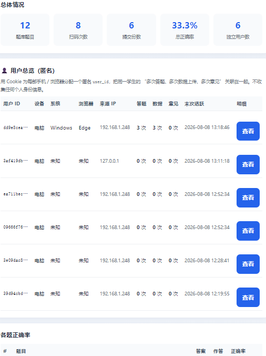Image resolution: width=266 pixels, height=356 pixels.
Task: Click the Edge browser cell
Action: coord(85,128)
